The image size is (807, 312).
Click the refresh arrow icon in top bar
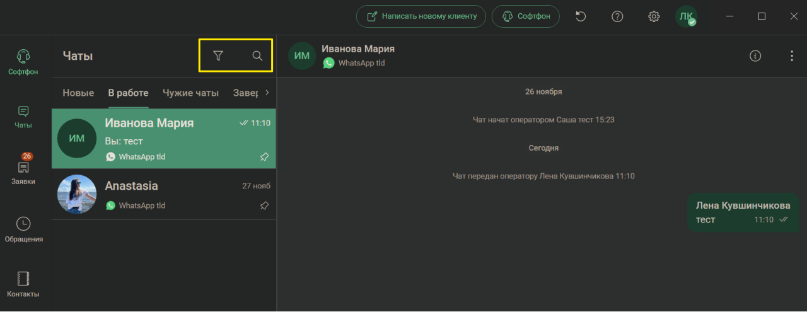[581, 16]
